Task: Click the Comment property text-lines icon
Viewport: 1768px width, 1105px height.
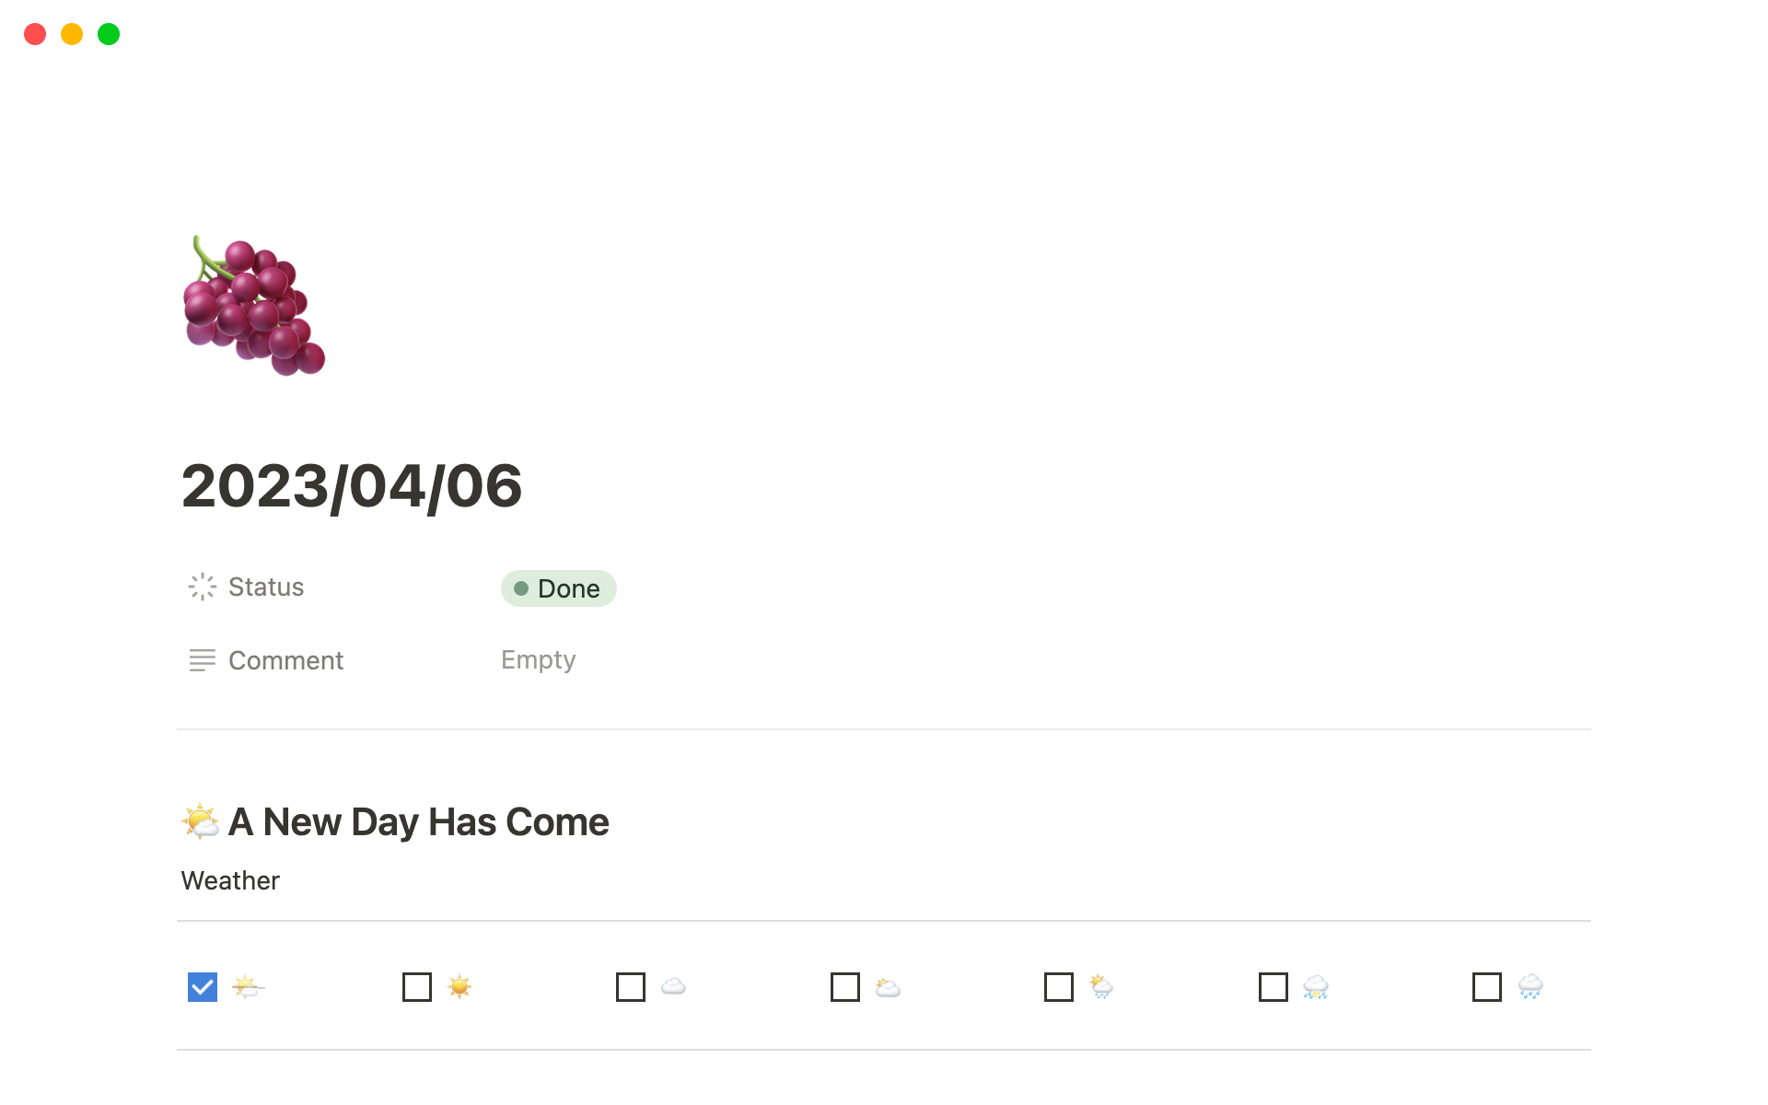Action: coord(202,660)
